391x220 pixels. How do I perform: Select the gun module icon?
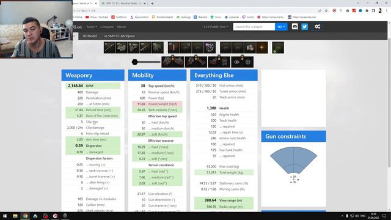(x=109, y=48)
